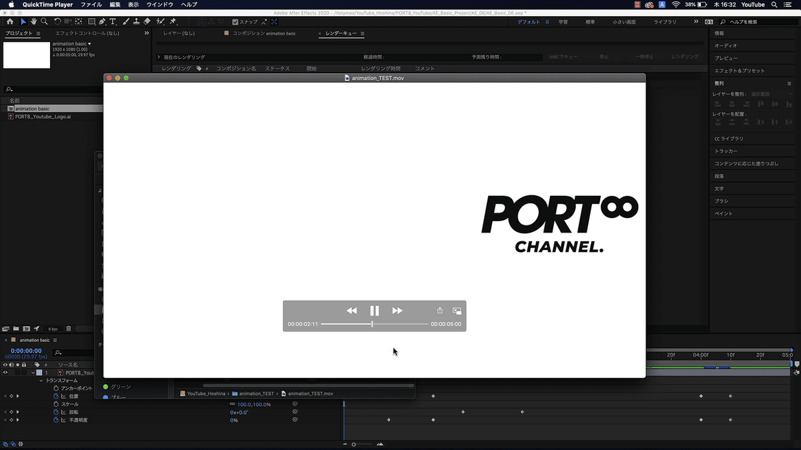Viewport: 801px width, 450px height.
Task: Click rewind button in QuickTime controls
Action: pyautogui.click(x=352, y=311)
